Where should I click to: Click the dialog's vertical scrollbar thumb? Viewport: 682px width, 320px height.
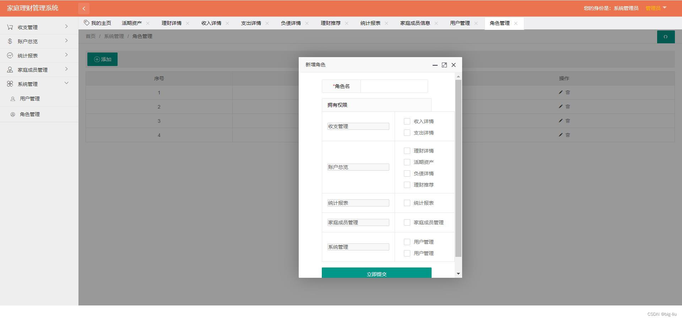pos(458,168)
